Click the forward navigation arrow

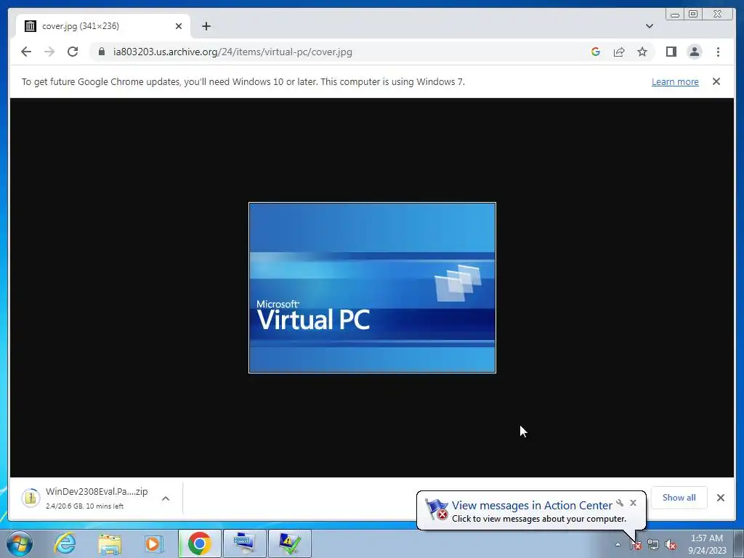49,52
